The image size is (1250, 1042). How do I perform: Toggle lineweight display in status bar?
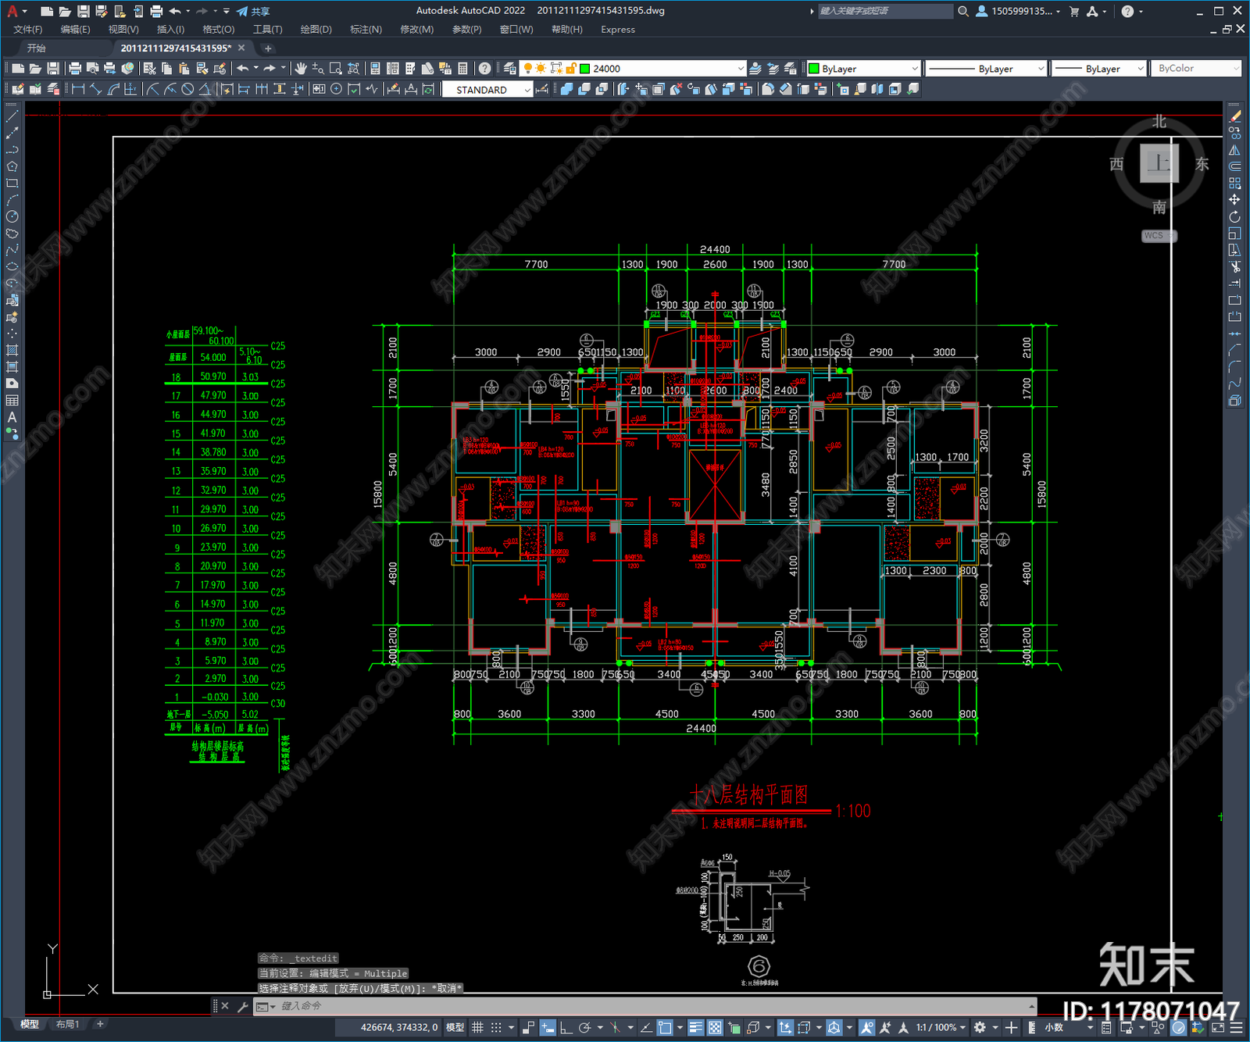coord(695,1028)
